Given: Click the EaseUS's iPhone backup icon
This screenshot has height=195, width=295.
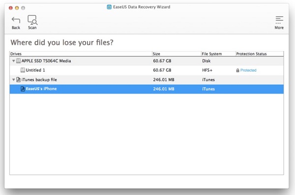Looking at the screenshot, I should click(23, 89).
